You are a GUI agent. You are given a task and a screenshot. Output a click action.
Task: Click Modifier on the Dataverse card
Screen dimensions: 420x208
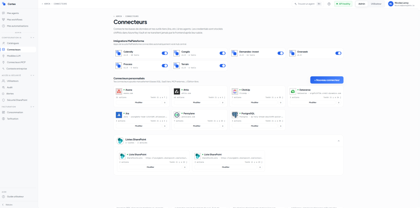click(x=313, y=103)
